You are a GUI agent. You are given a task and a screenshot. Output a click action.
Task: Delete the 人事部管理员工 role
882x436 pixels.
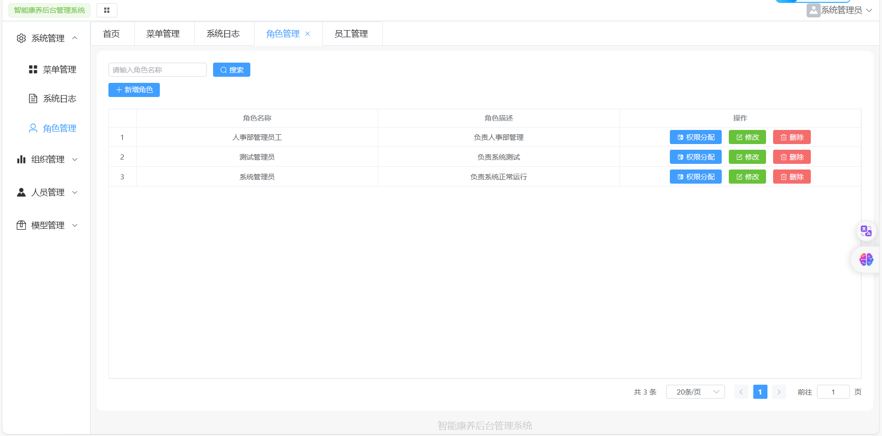tap(791, 137)
